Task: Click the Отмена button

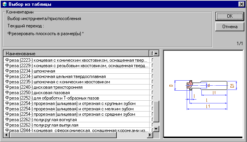Action: (230, 27)
